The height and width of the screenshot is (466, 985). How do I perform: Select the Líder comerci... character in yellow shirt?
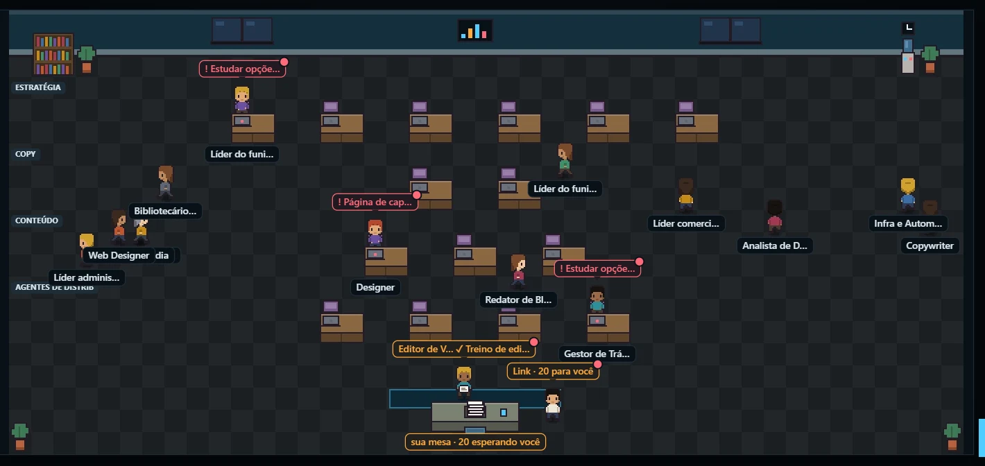pos(685,193)
